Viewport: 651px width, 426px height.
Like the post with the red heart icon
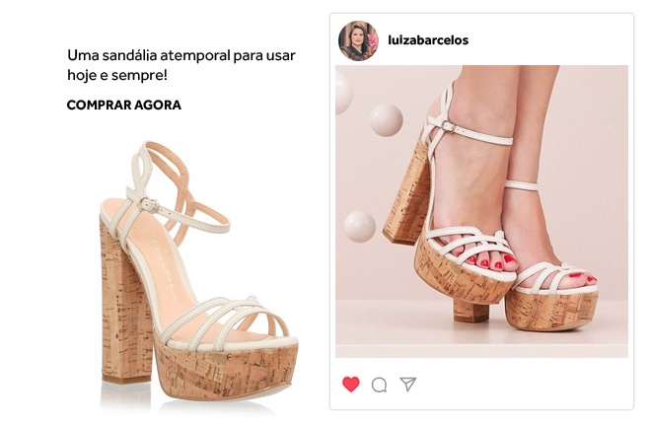tap(351, 384)
